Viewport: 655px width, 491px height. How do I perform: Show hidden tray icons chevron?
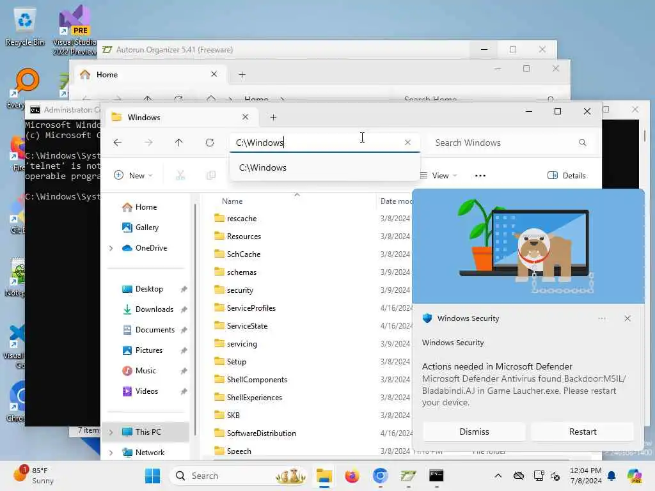pyautogui.click(x=498, y=476)
